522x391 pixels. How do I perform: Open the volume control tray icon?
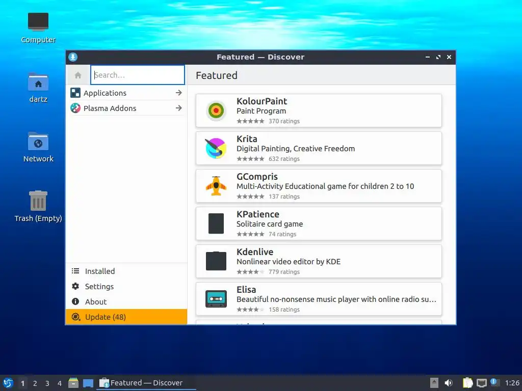pos(449,383)
